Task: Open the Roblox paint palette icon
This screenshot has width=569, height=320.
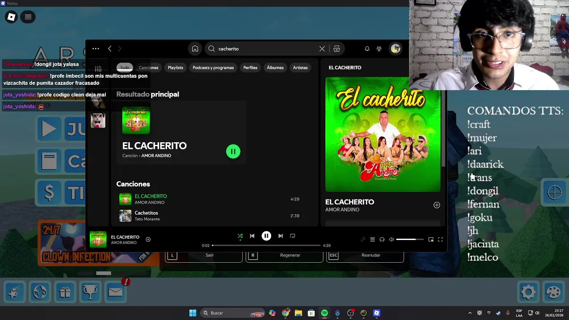Action: tap(554, 292)
